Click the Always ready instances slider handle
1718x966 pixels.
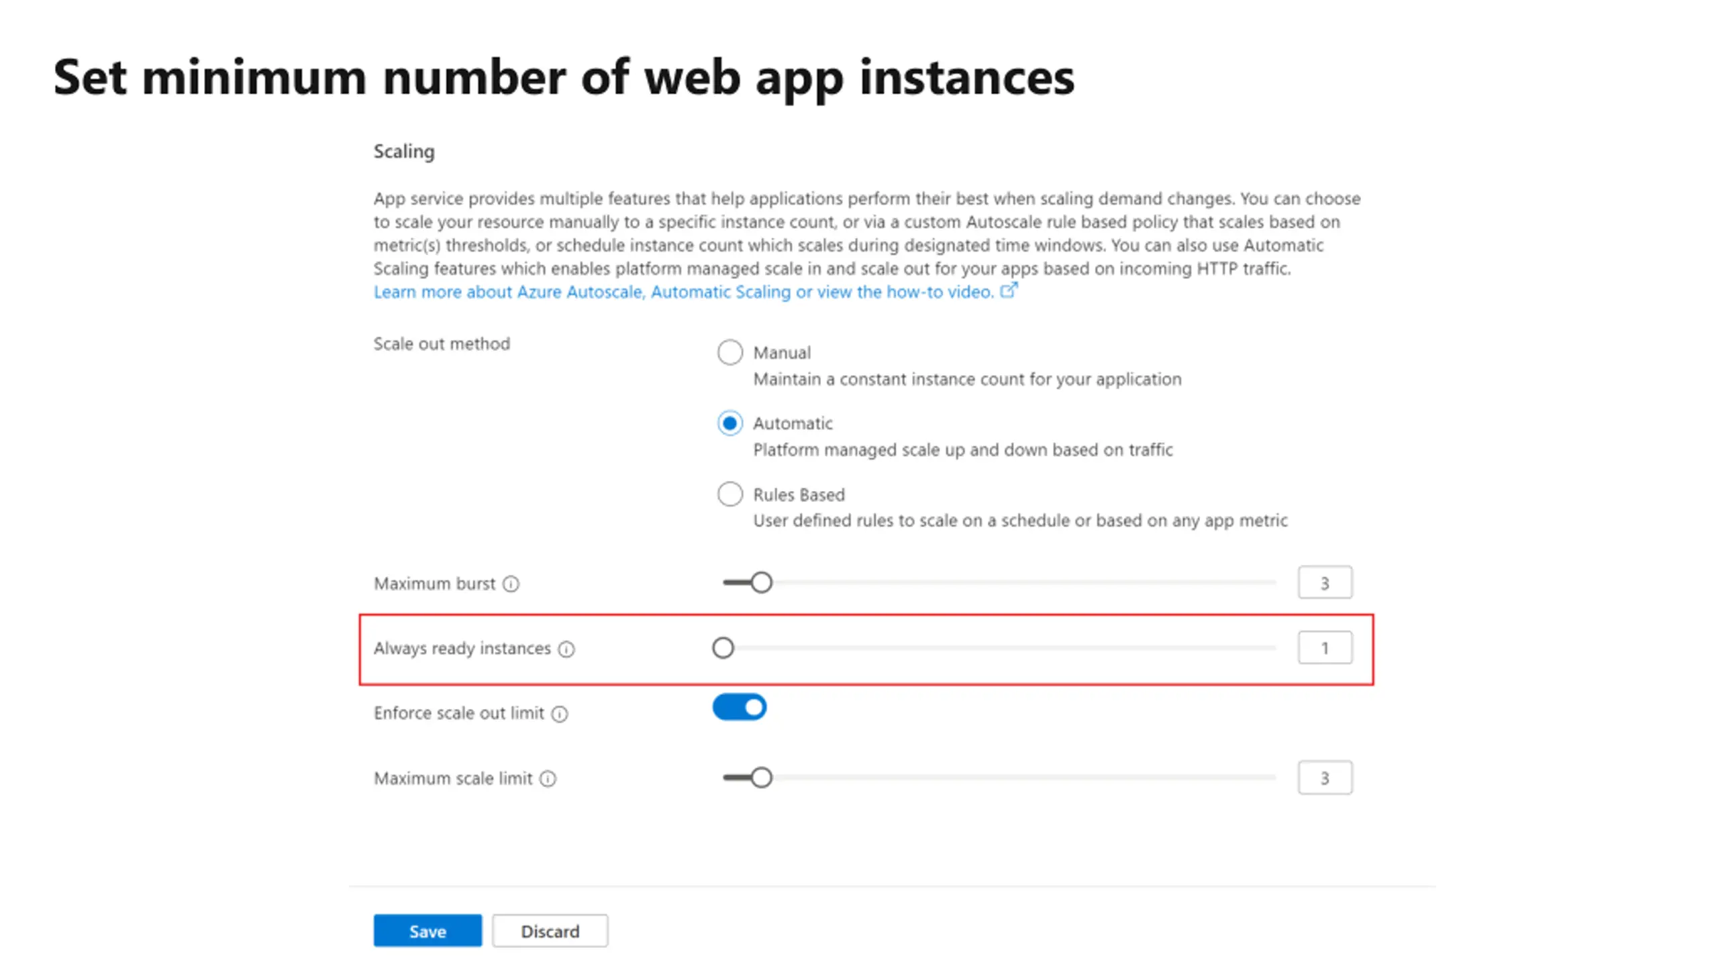pos(723,648)
